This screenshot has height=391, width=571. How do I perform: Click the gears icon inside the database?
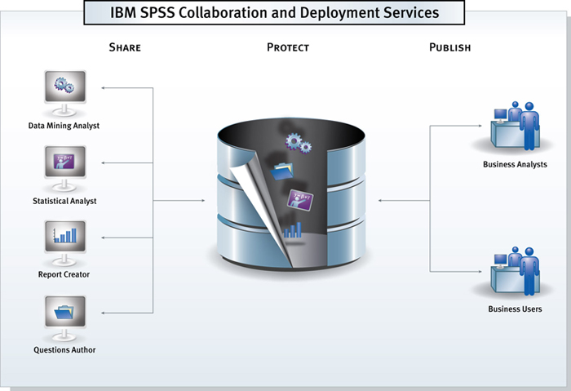coord(299,143)
